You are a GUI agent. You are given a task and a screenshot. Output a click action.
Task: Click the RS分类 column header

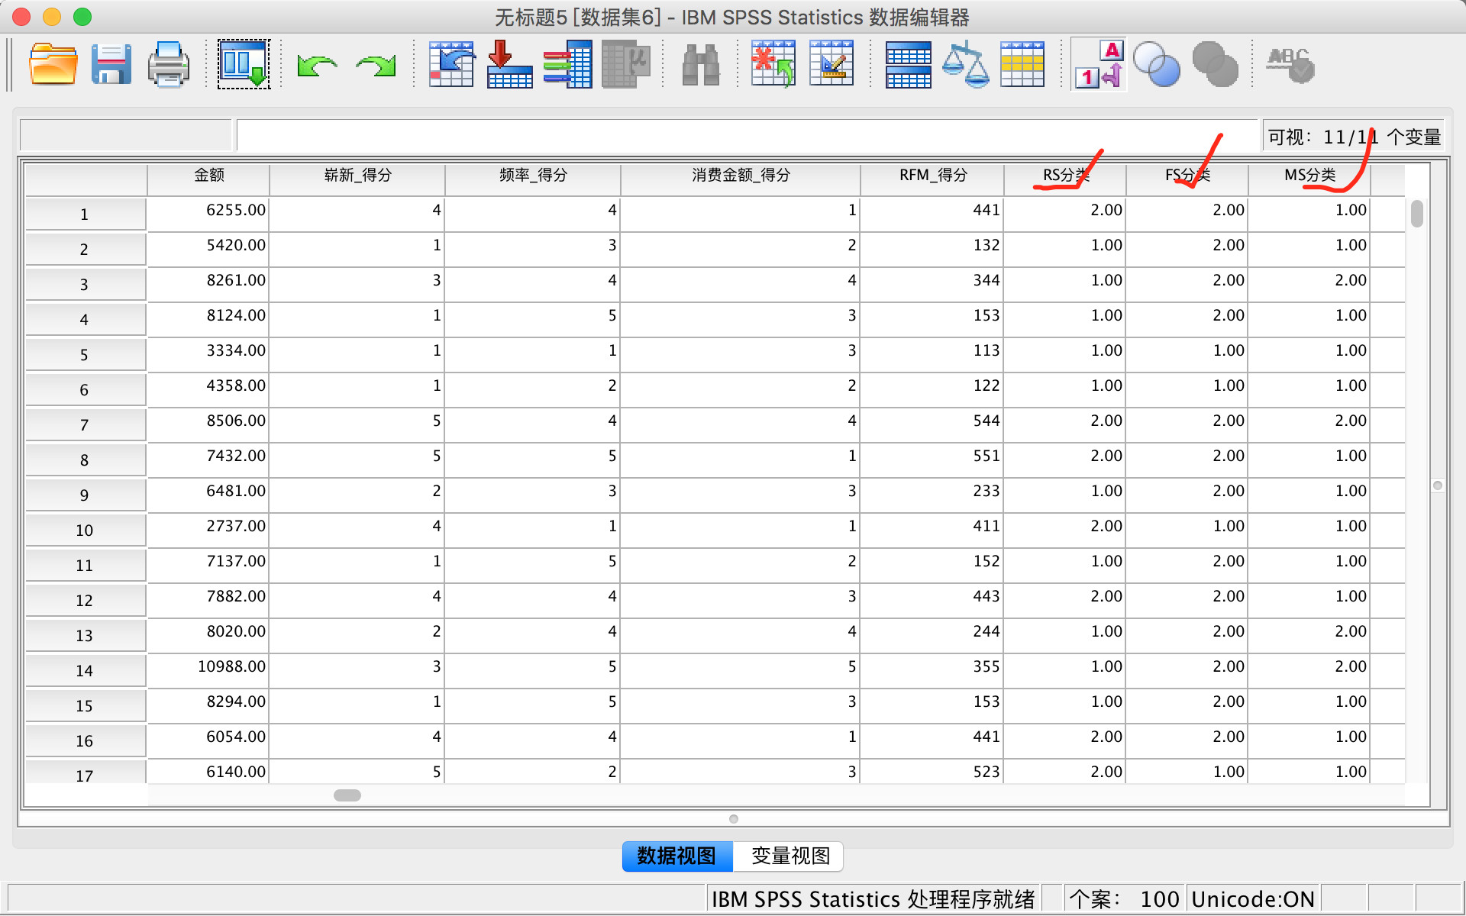click(x=1064, y=176)
